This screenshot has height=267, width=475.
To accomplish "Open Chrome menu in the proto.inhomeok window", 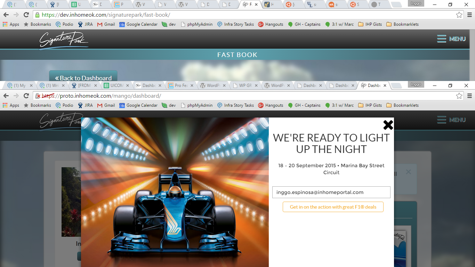I will 469,96.
